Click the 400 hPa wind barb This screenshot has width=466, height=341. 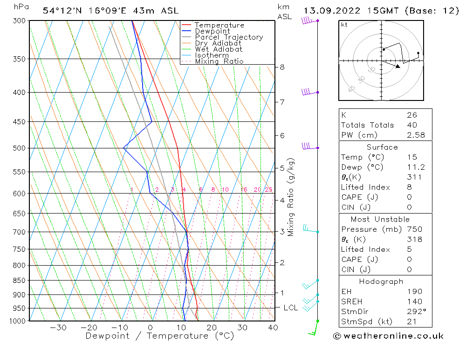[310, 92]
